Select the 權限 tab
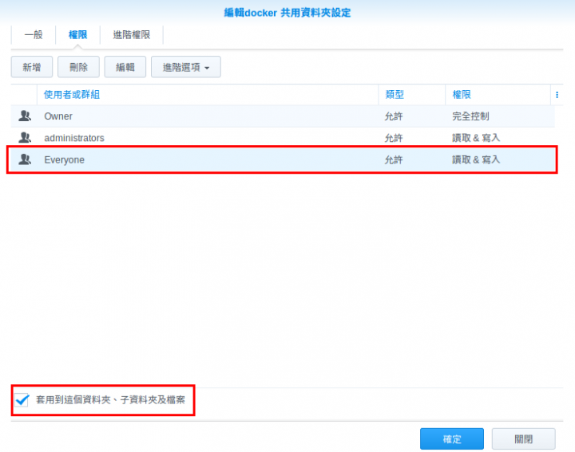 point(77,35)
